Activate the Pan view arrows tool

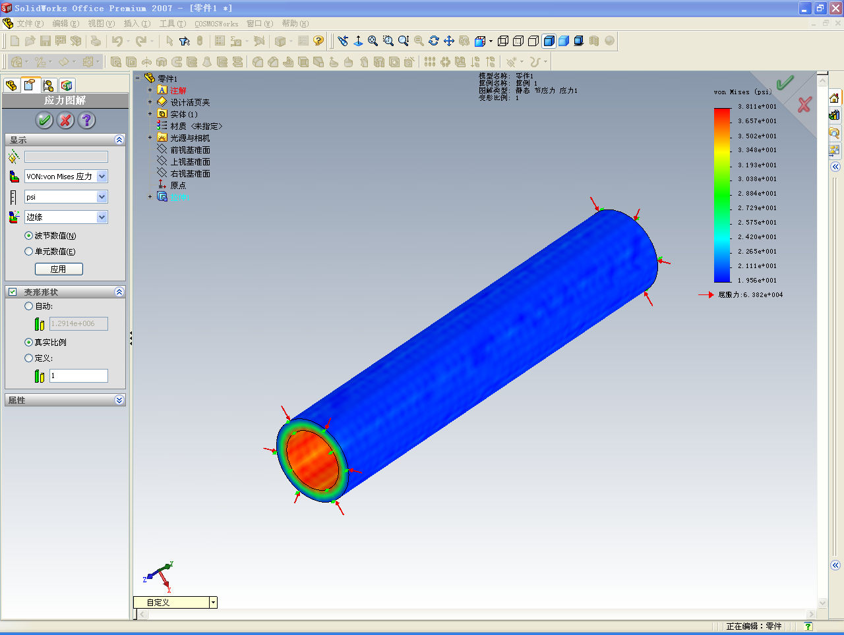449,41
